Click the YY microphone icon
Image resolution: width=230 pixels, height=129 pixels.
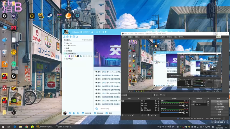coord(74,113)
